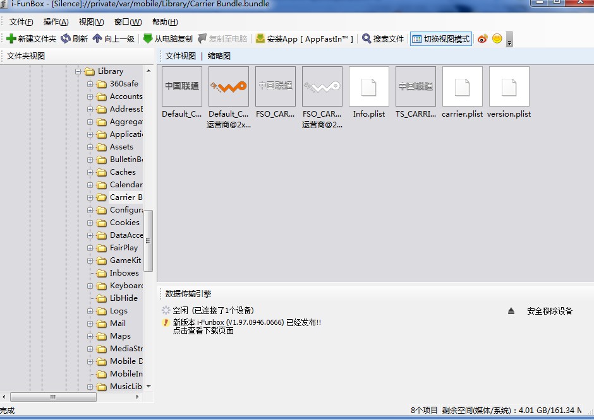
Task: Open the 帮助(H) menu
Action: tap(165, 22)
